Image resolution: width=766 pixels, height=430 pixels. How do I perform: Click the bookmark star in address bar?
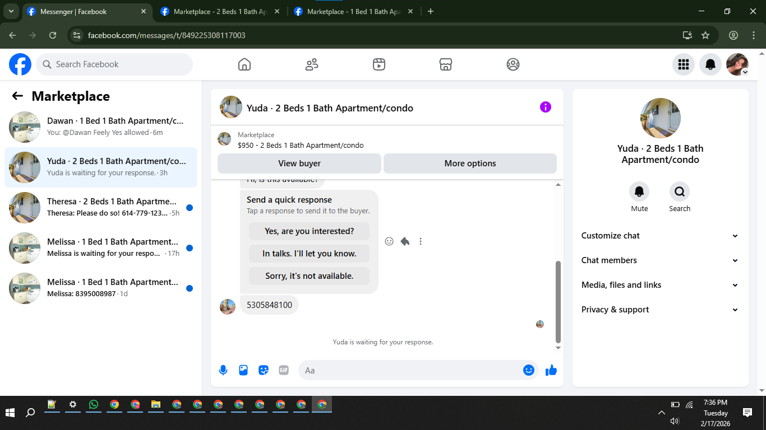pos(705,35)
